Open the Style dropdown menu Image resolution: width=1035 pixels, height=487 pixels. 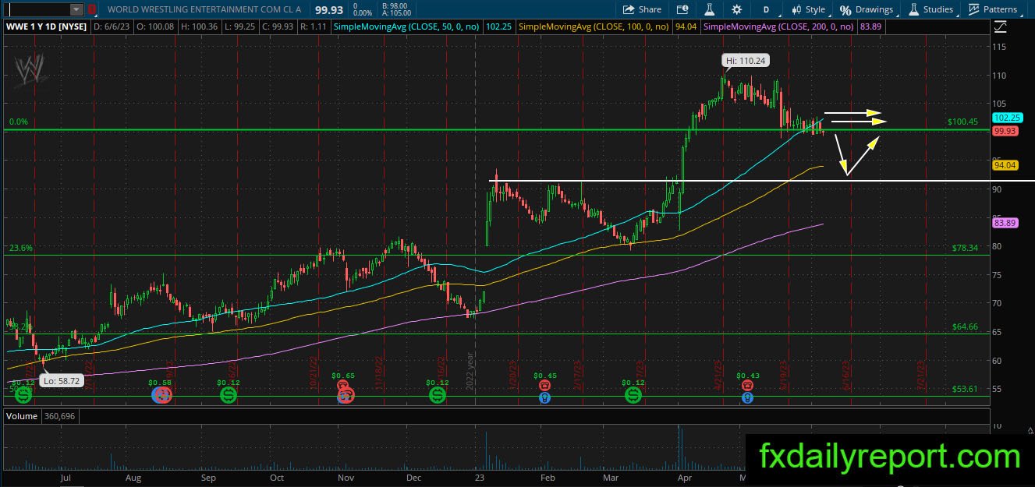click(808, 9)
